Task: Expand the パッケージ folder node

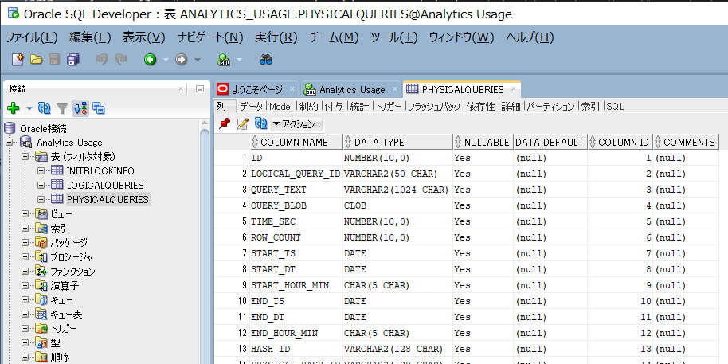Action: pyautogui.click(x=25, y=243)
